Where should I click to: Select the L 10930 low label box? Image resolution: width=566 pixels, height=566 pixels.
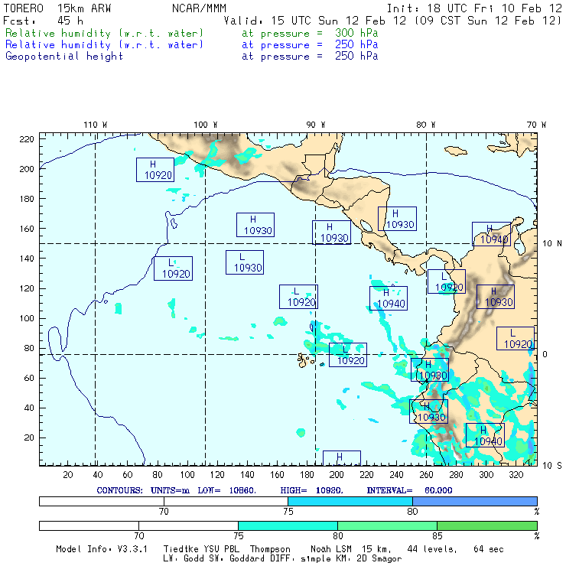pyautogui.click(x=244, y=262)
